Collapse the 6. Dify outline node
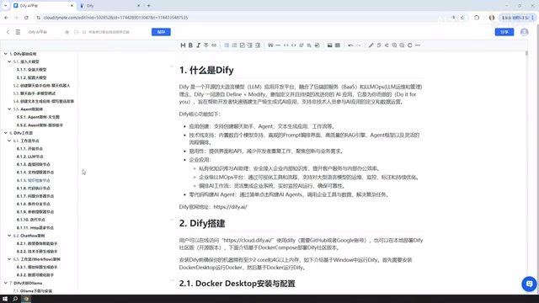The width and height of the screenshot is (539, 303). point(6,133)
